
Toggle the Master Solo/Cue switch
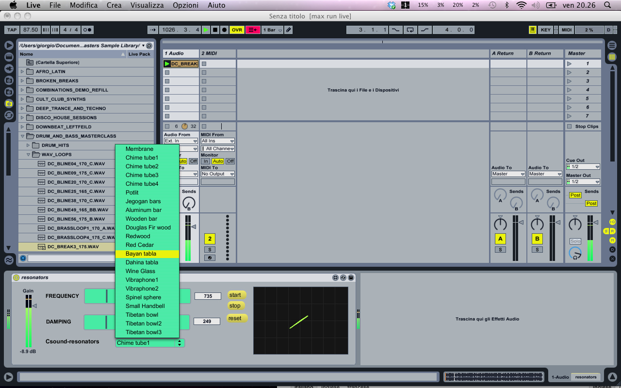tap(575, 241)
